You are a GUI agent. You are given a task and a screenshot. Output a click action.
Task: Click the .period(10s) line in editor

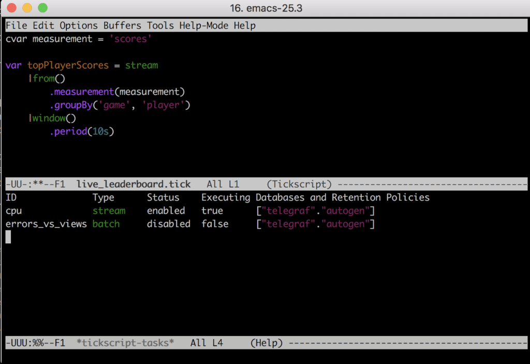[x=82, y=132]
